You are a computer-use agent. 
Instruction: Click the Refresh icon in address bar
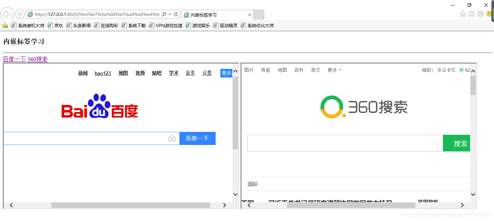point(176,14)
